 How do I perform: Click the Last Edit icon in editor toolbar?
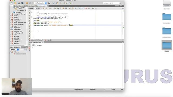tap(44, 8)
